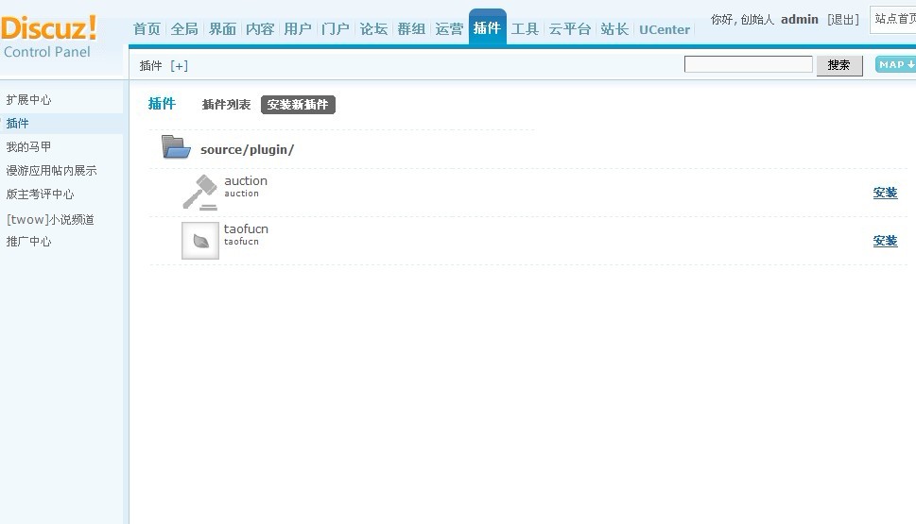Open 扩展中心 in the sidebar
The width and height of the screenshot is (916, 524).
(x=28, y=100)
